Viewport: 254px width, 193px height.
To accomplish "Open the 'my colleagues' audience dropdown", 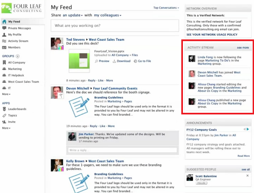I will [x=108, y=15].
